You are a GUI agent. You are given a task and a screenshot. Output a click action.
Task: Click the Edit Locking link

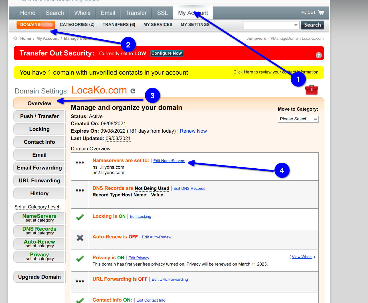(x=140, y=216)
